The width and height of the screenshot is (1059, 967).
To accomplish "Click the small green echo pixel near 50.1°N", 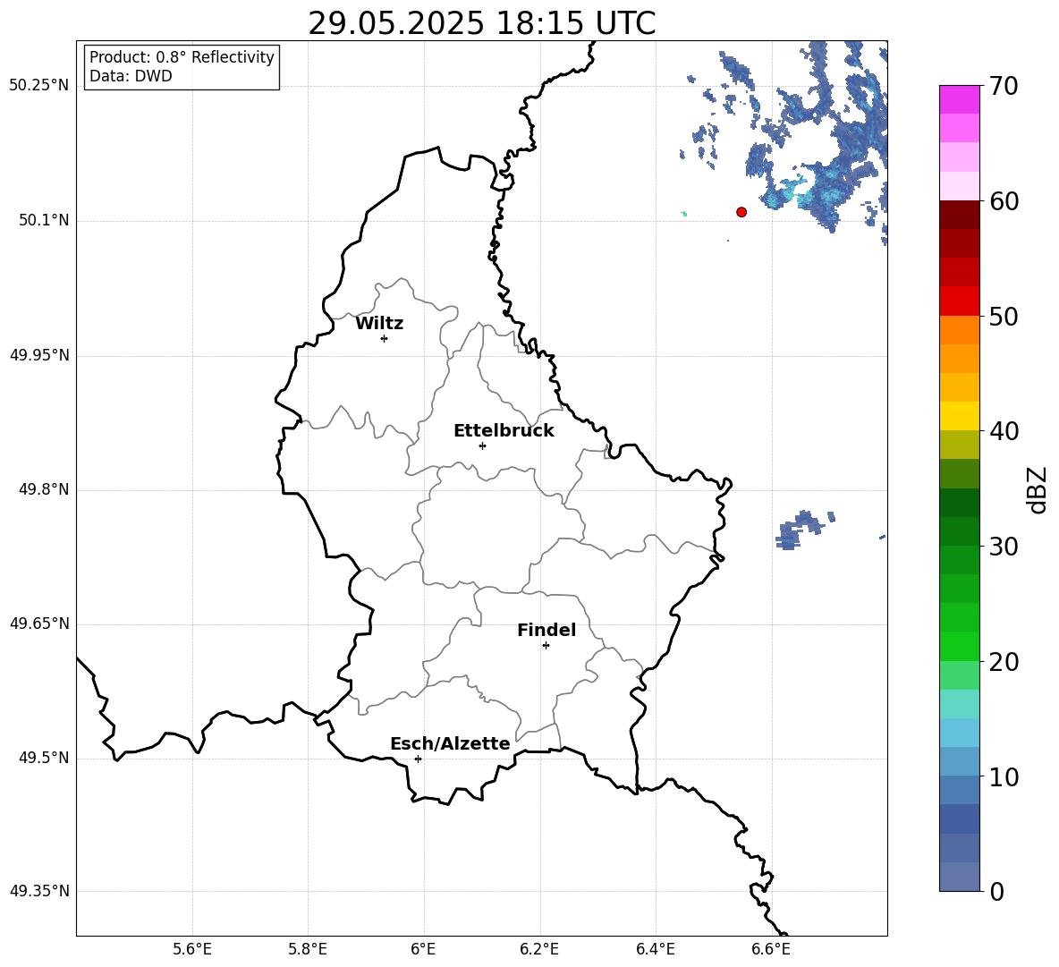I will 684,214.
